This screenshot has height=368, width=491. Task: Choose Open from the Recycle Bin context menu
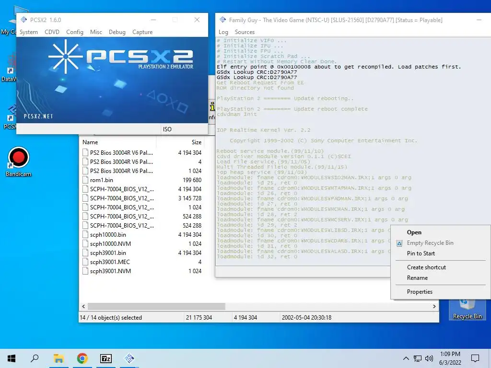(414, 232)
